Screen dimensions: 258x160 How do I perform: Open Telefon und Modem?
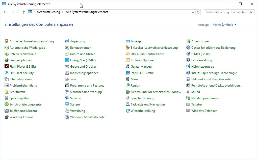pyautogui.click(x=23, y=111)
